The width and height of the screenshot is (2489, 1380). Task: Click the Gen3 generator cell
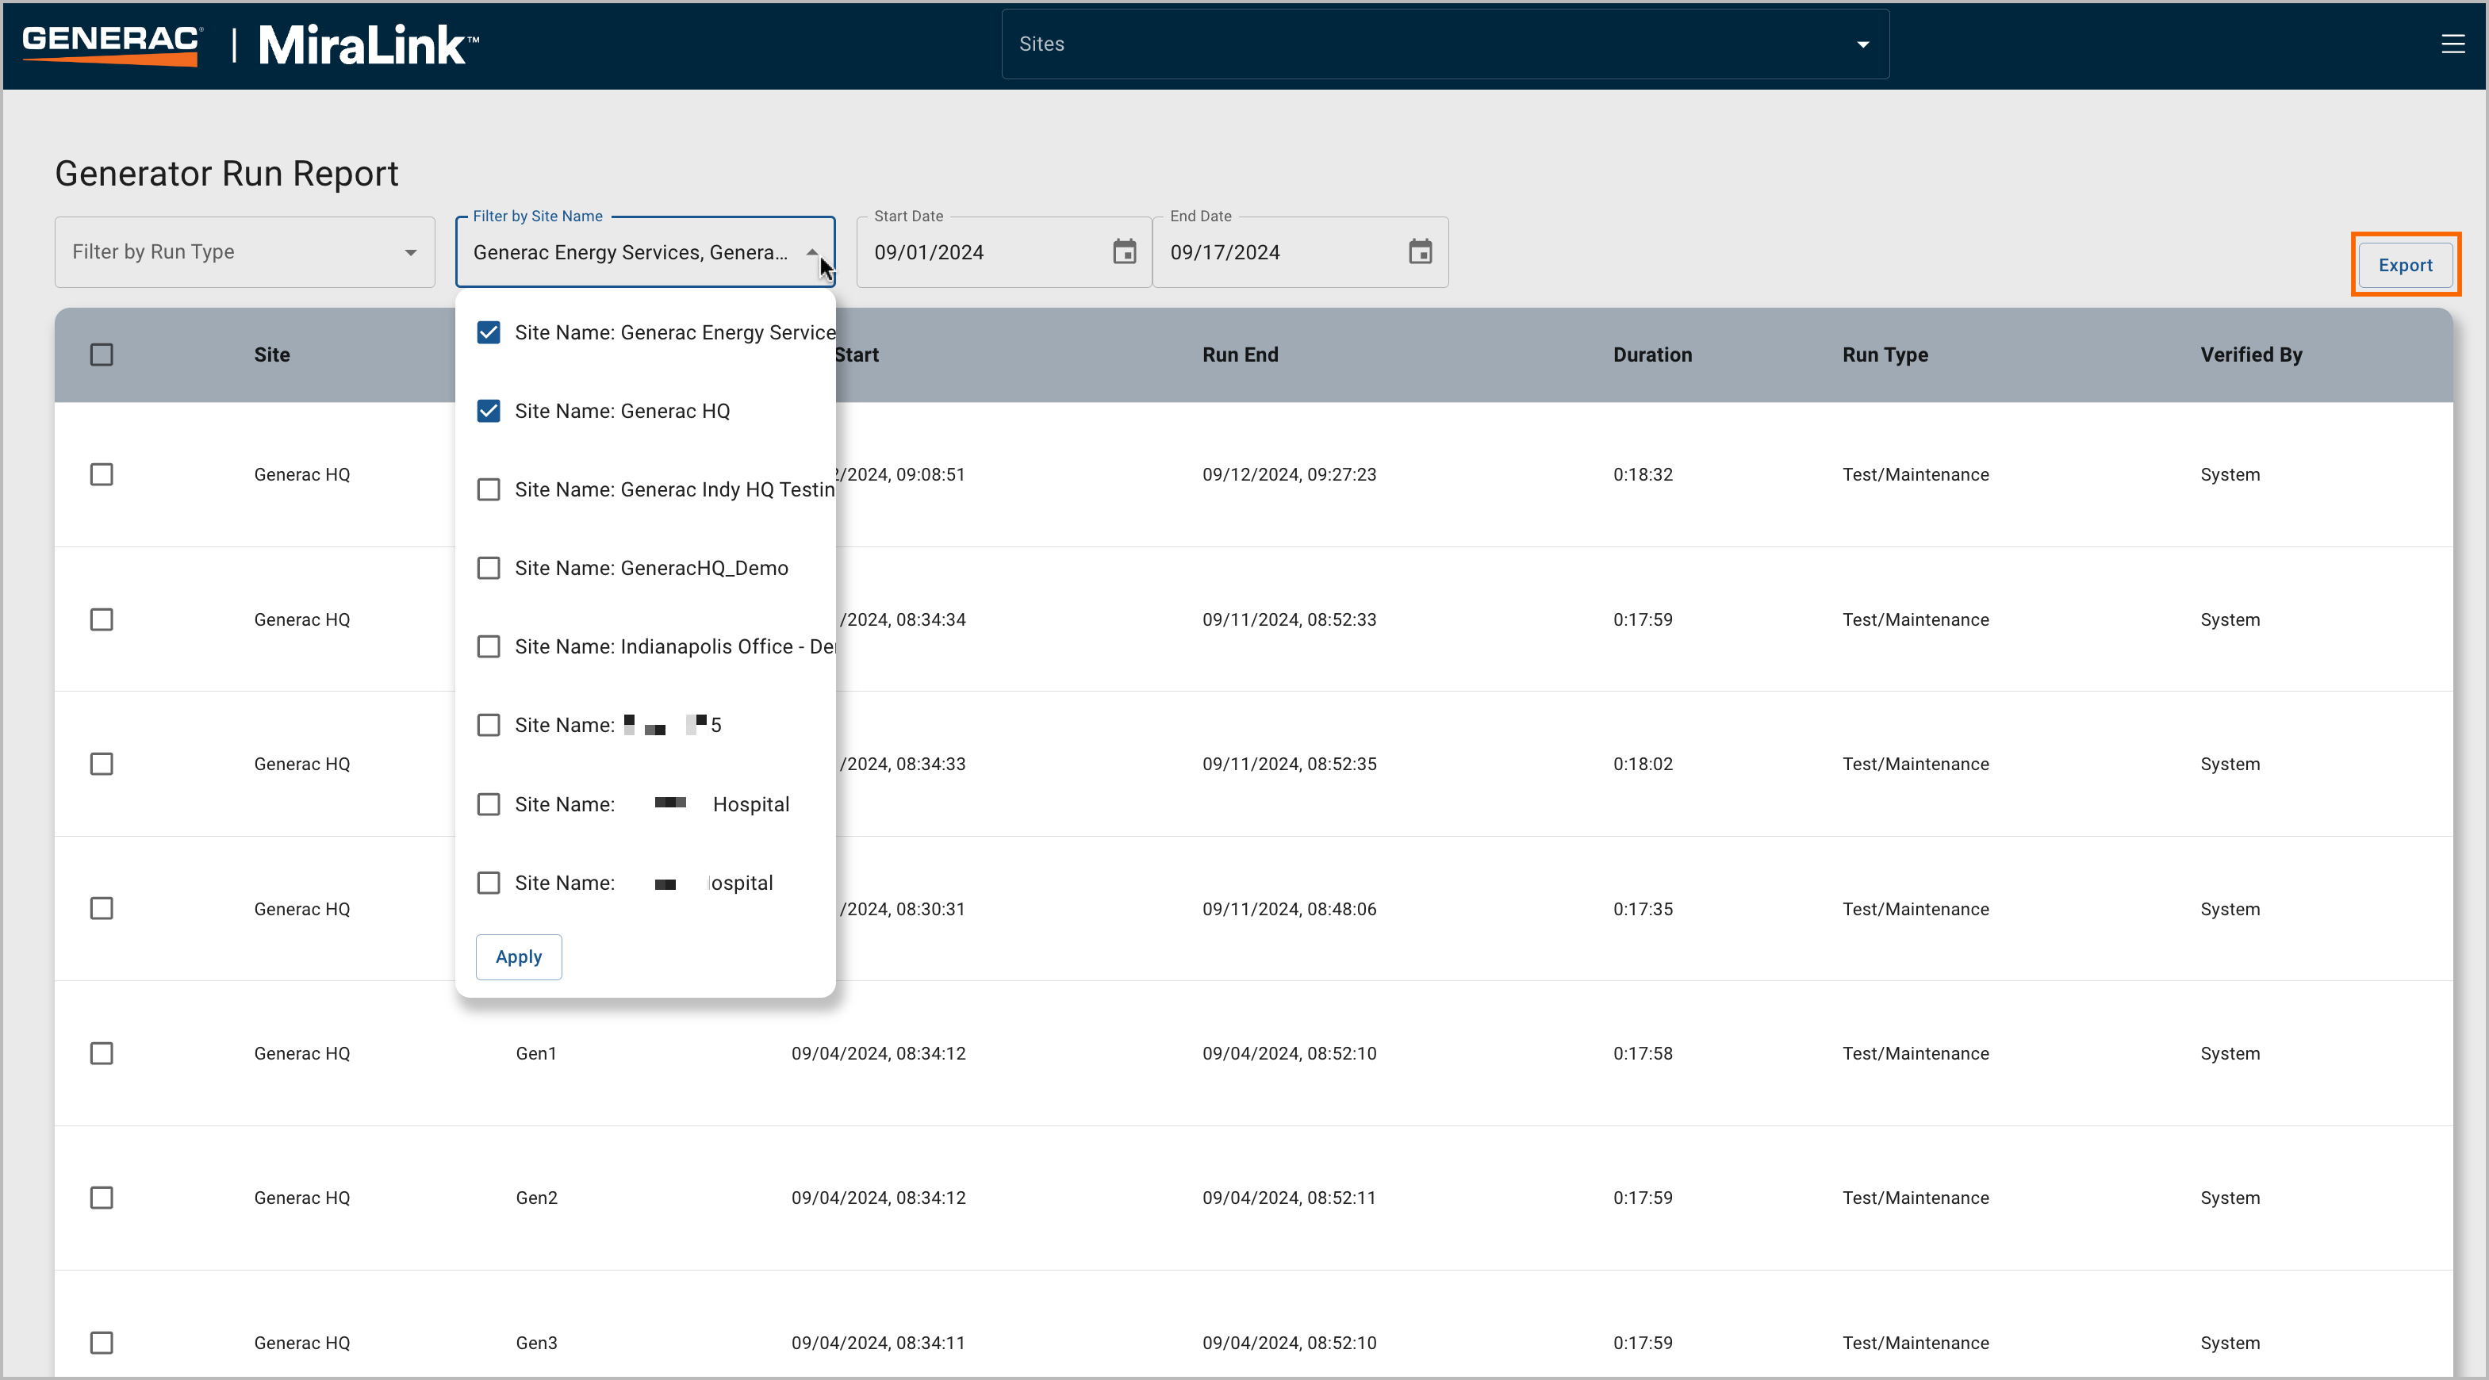point(536,1342)
